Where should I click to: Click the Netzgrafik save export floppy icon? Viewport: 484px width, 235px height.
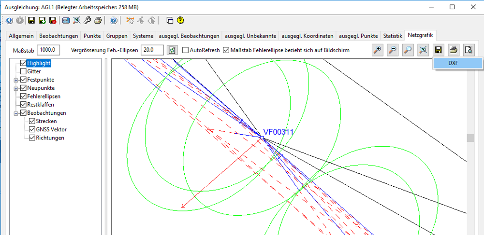pyautogui.click(x=438, y=50)
